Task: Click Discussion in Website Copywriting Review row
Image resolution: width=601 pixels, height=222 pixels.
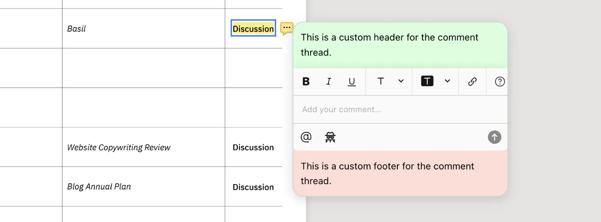Action: point(253,148)
